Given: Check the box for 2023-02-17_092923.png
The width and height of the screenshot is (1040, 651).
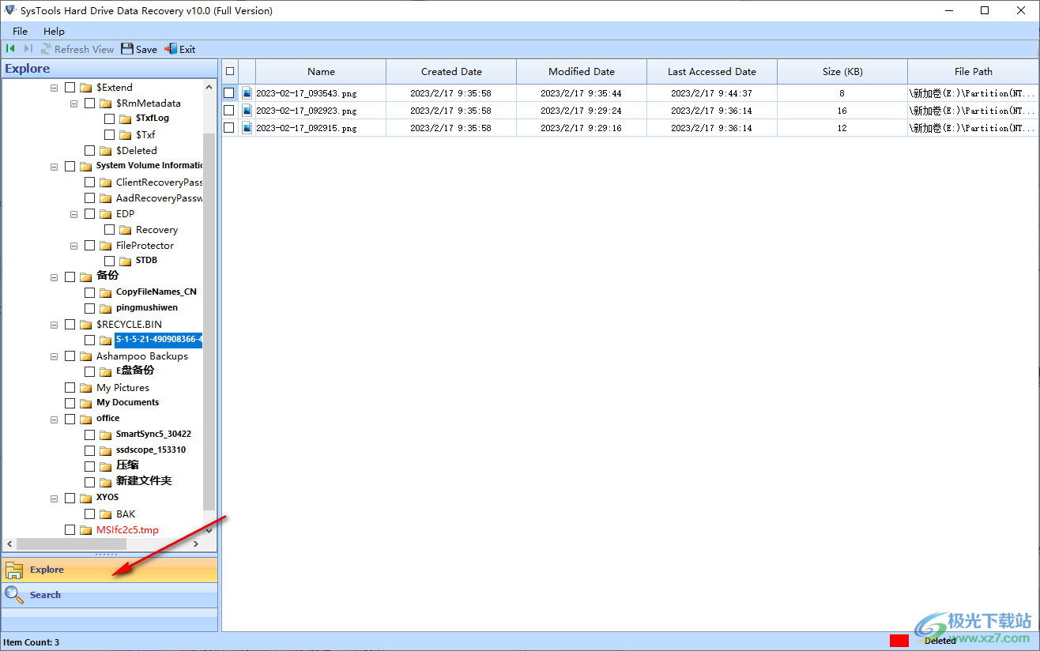Looking at the screenshot, I should 229,111.
